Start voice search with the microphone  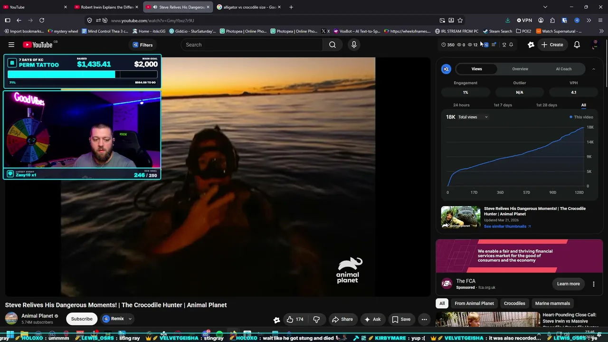click(x=354, y=45)
